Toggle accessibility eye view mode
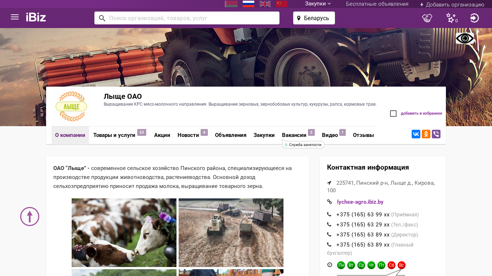Image resolution: width=492 pixels, height=276 pixels. (x=465, y=38)
